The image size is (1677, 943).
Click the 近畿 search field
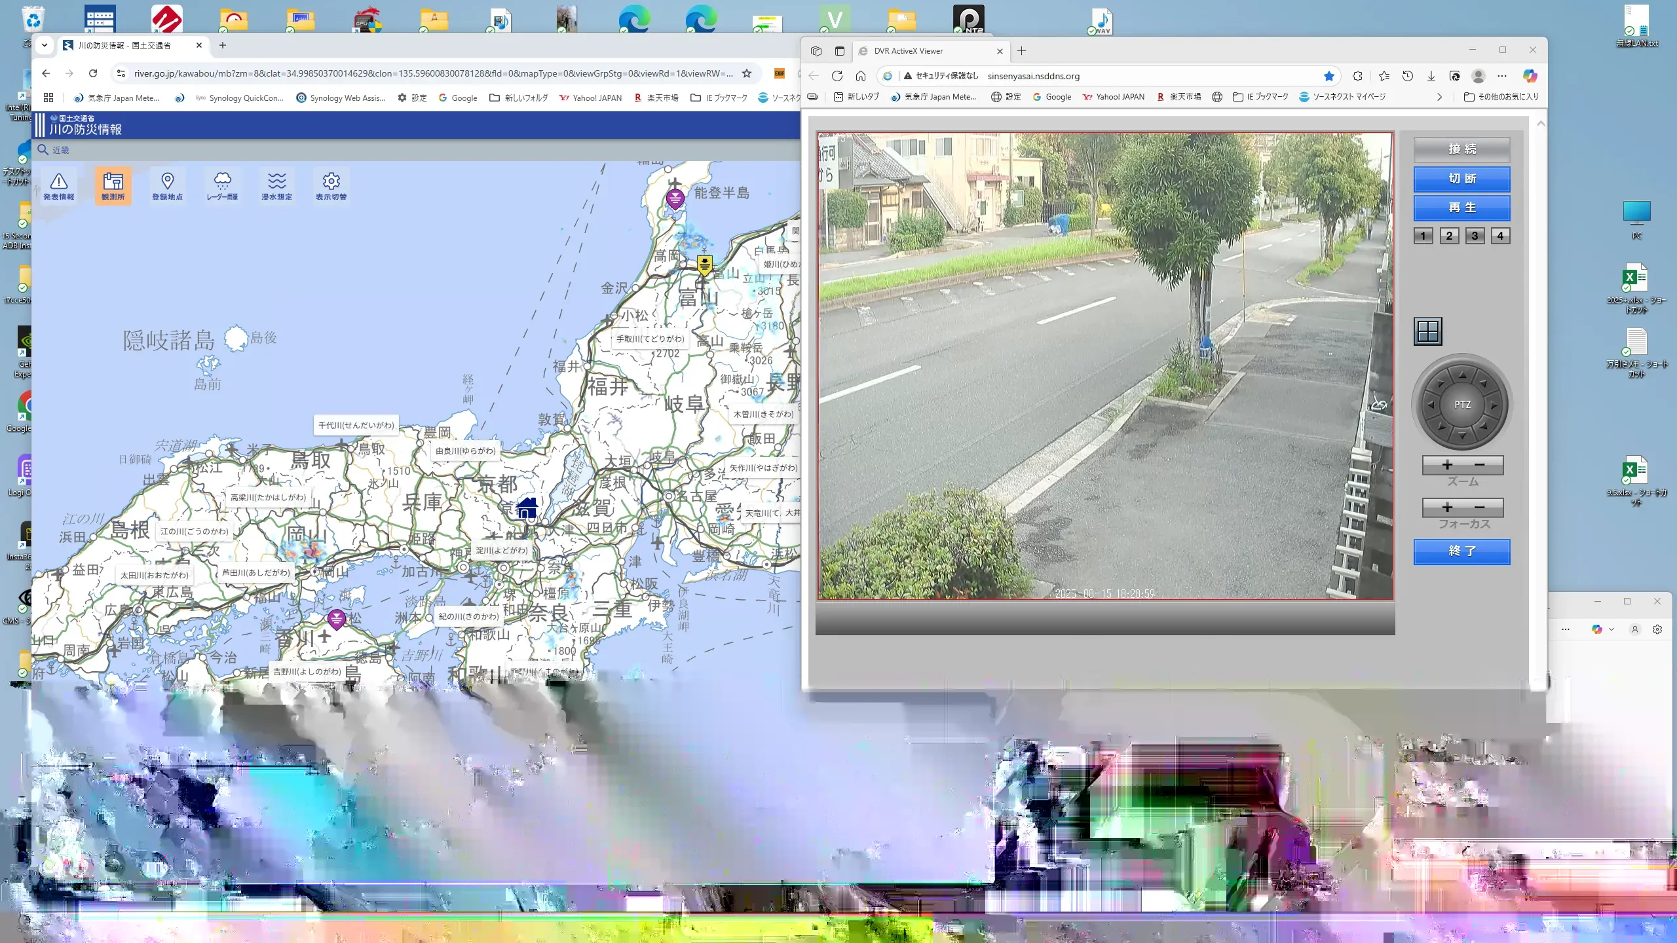tap(61, 150)
